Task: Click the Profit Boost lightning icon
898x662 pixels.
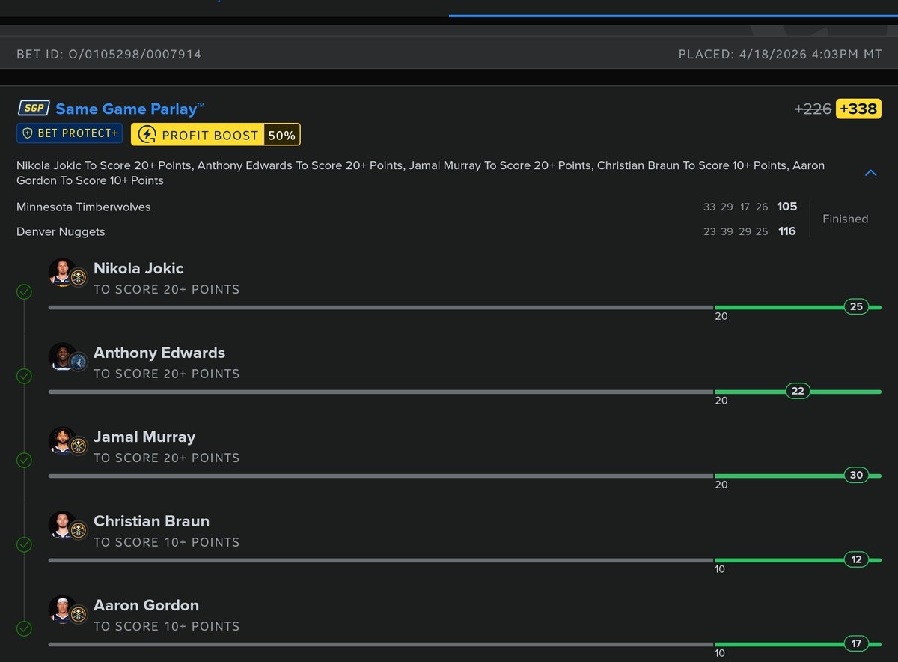Action: click(x=147, y=135)
